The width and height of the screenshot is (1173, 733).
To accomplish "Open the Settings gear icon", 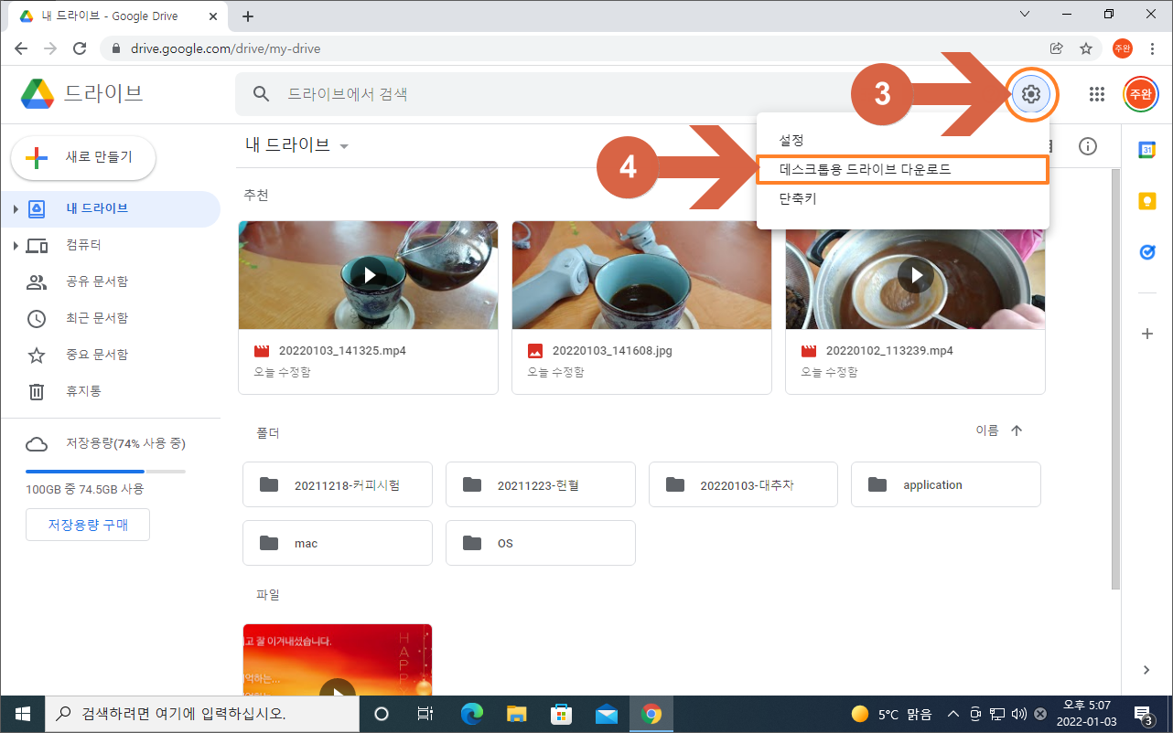I will [1031, 93].
